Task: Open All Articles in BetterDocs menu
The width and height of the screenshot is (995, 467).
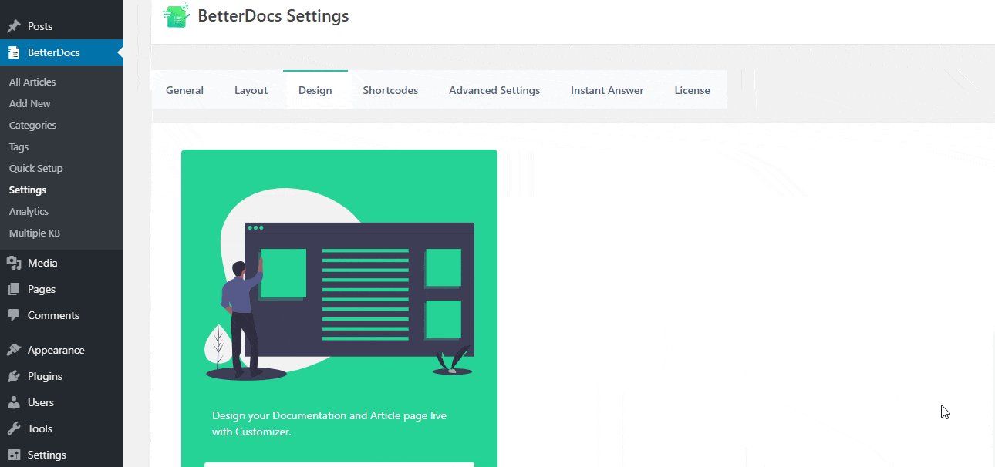Action: click(32, 81)
